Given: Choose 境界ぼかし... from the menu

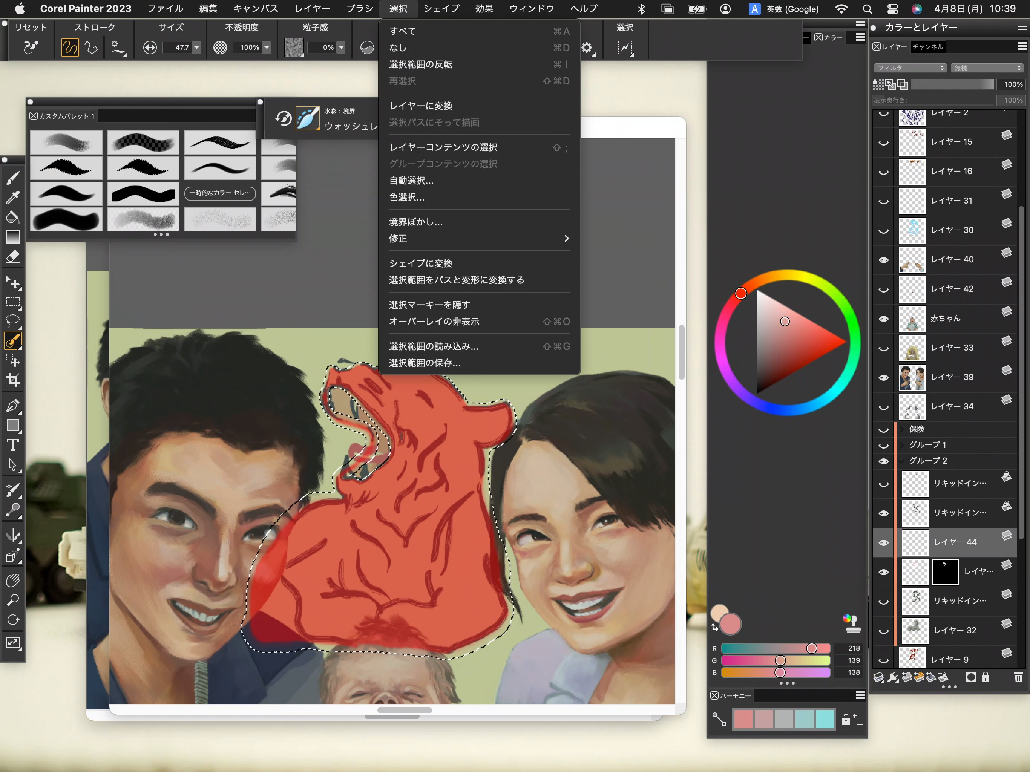Looking at the screenshot, I should [x=480, y=222].
